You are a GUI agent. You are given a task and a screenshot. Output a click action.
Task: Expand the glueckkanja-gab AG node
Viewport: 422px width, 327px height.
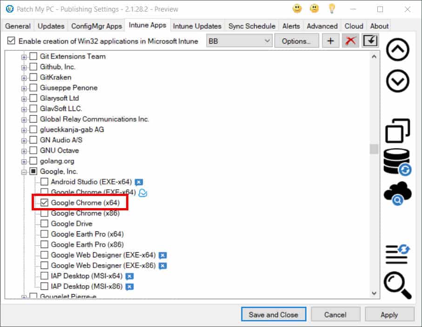pos(24,131)
